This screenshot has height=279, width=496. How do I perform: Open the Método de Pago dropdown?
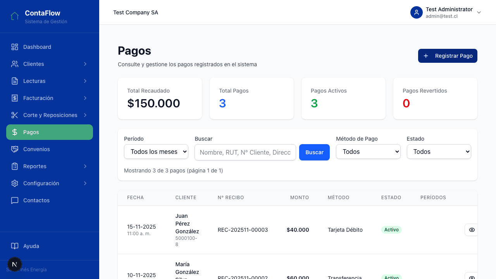(368, 152)
